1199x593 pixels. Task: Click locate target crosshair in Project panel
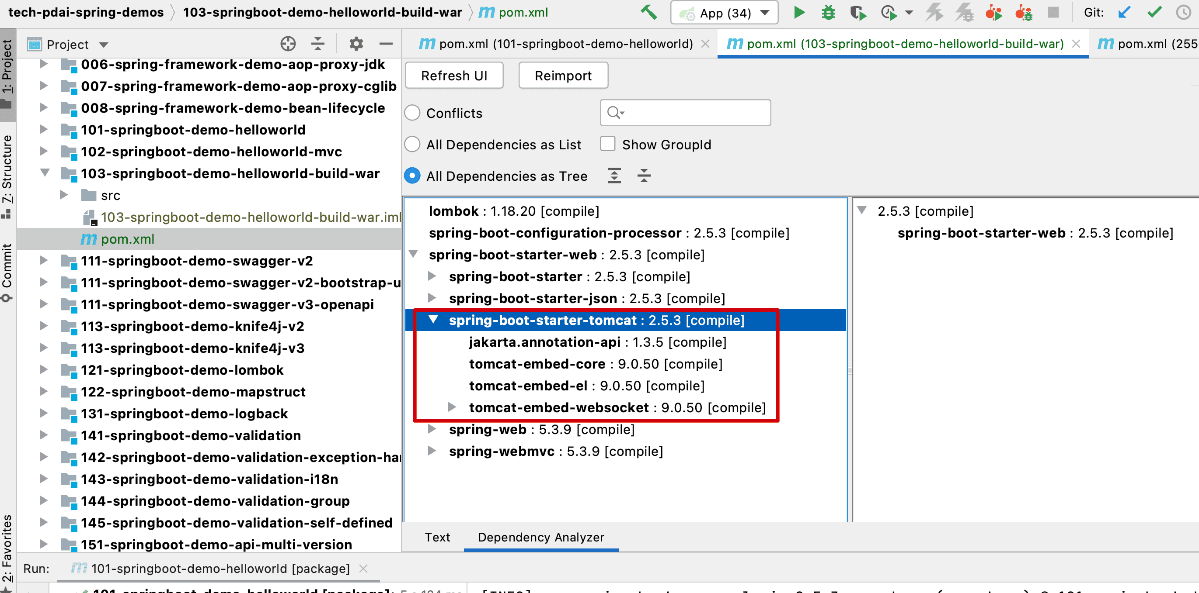[x=288, y=44]
